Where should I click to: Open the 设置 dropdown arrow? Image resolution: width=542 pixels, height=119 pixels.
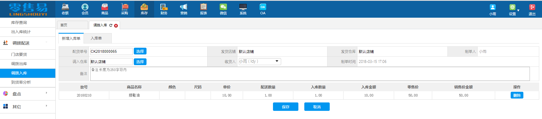pyautogui.click(x=518, y=11)
